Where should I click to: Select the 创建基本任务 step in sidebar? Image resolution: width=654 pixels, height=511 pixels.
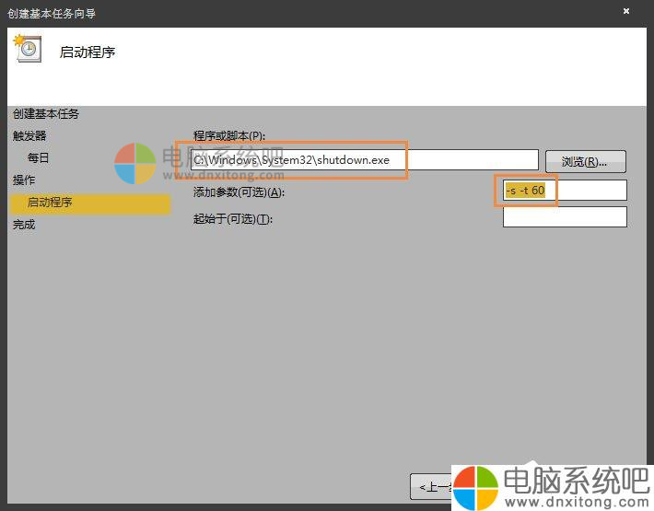tap(46, 114)
